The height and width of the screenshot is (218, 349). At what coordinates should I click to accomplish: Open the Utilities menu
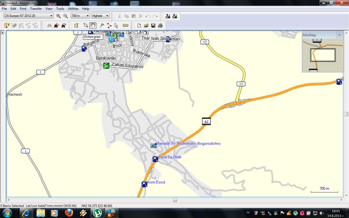click(x=73, y=9)
